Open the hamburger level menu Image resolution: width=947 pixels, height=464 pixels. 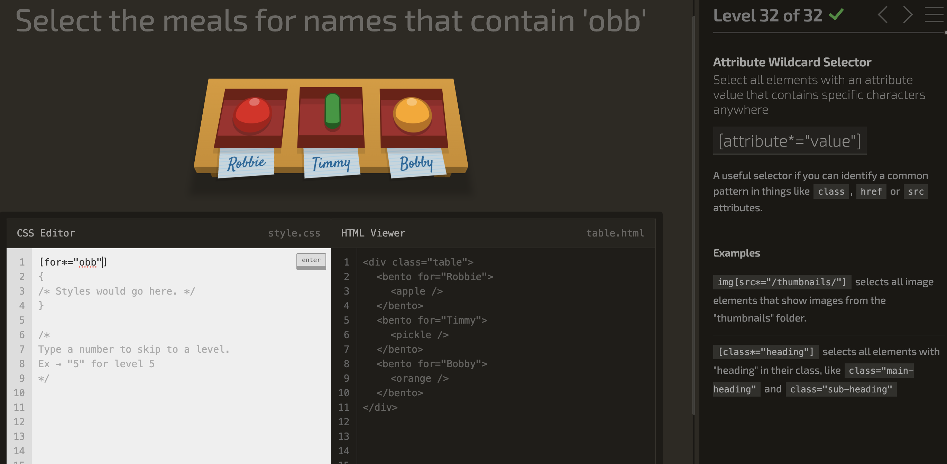(935, 15)
